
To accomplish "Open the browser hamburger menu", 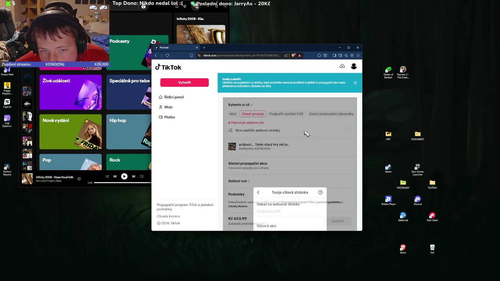I will (x=358, y=55).
